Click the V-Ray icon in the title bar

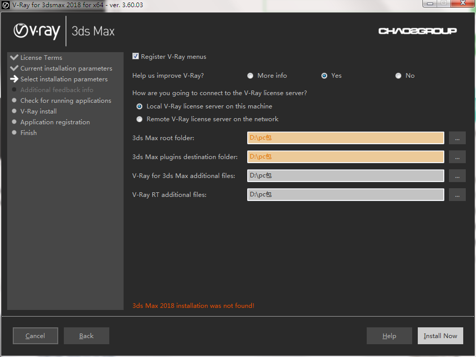click(x=6, y=5)
